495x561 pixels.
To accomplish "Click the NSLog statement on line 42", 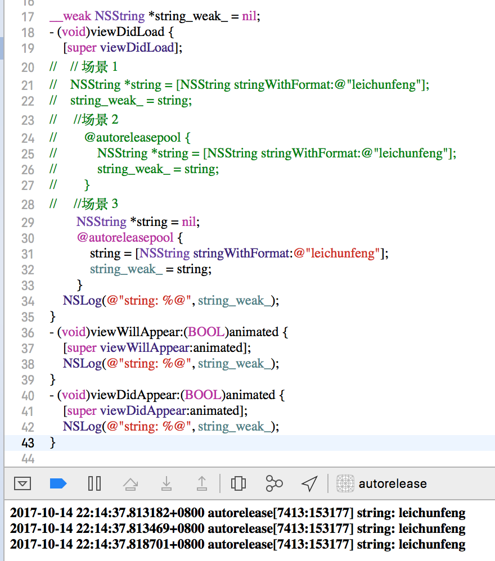I will (171, 427).
